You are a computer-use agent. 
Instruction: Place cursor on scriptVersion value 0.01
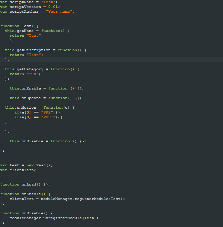(x=53, y=7)
